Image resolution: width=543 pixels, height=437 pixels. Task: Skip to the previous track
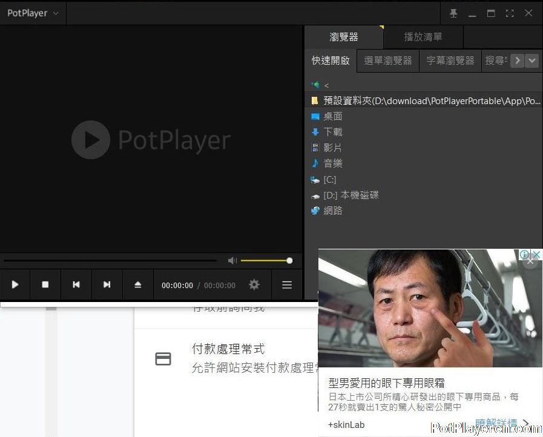pyautogui.click(x=76, y=284)
